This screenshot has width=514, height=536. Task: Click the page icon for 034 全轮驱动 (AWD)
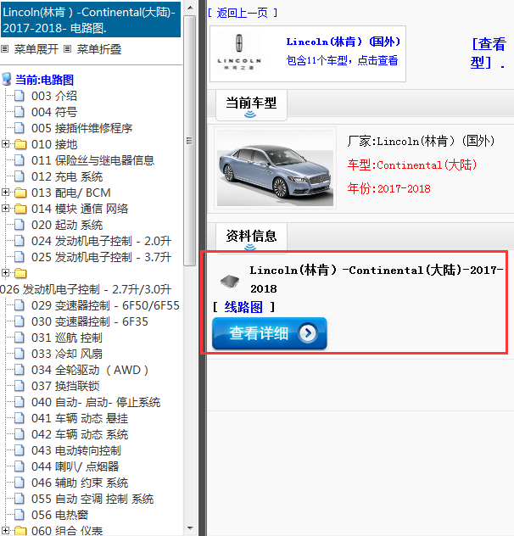[x=20, y=370]
